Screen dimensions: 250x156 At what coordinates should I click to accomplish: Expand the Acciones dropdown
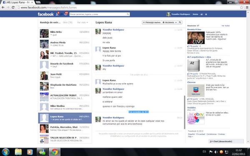170,22
